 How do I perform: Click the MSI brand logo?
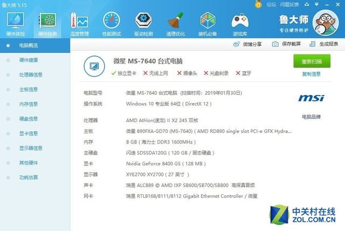click(x=311, y=98)
